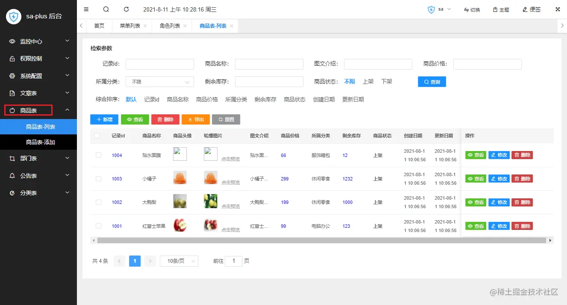Click the refresh page icon
The height and width of the screenshot is (305, 567).
click(x=126, y=9)
